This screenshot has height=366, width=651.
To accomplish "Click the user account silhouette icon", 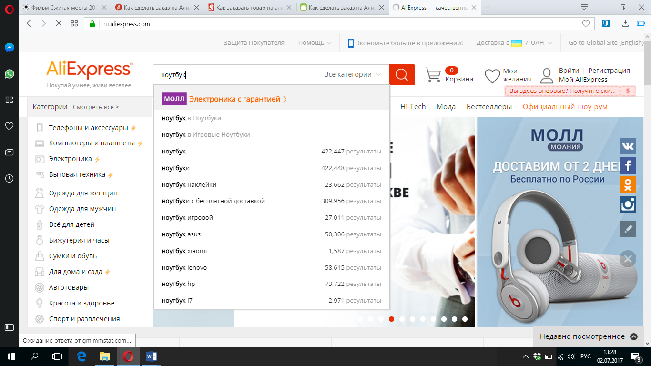I will point(547,76).
